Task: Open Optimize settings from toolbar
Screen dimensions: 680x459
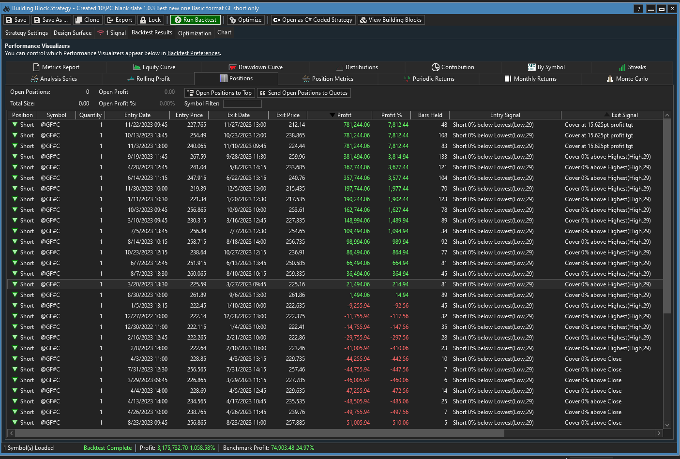Action: (x=245, y=20)
